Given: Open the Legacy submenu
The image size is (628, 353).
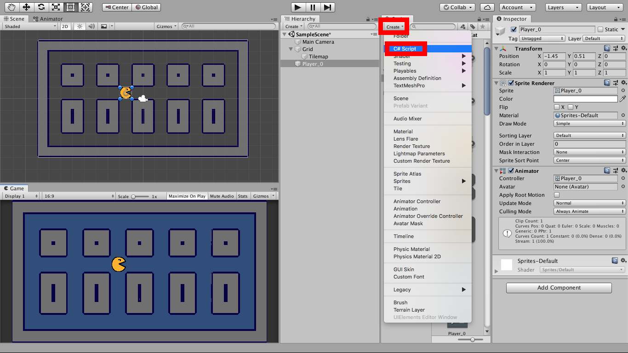Looking at the screenshot, I should 428,290.
